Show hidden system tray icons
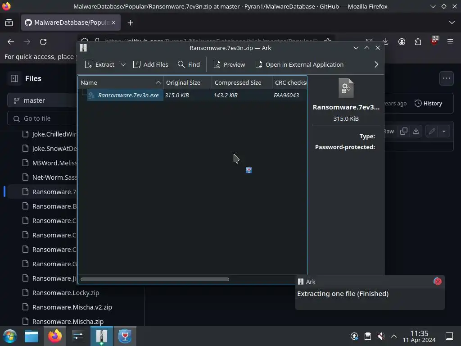461x346 pixels. pyautogui.click(x=394, y=336)
